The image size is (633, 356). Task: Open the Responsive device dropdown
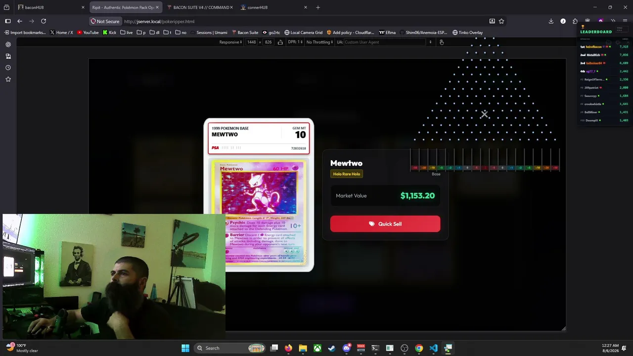[x=231, y=42]
